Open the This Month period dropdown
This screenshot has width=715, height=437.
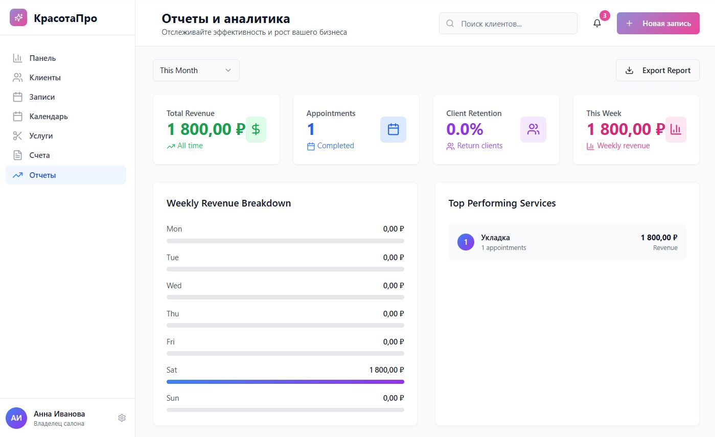(196, 71)
